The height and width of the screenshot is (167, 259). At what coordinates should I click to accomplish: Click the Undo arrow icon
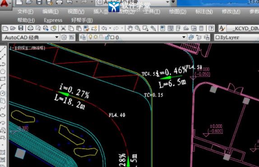coord(104,28)
